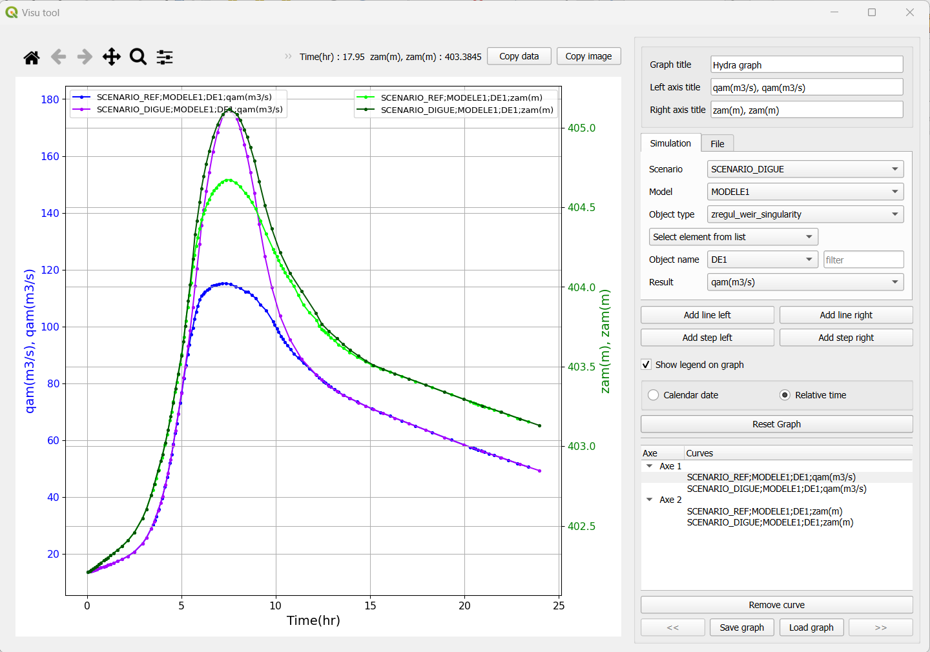Click the Right axis title field
The height and width of the screenshot is (652, 930).
pos(807,110)
